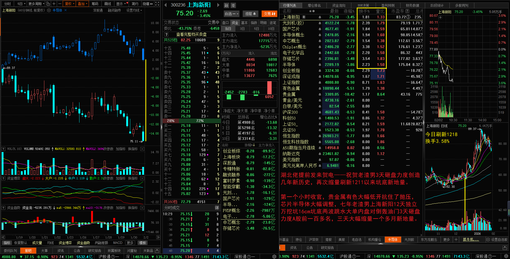510x259 pixels.
Task: Open the 叠加 overlay dropdown
Action: (82, 4)
